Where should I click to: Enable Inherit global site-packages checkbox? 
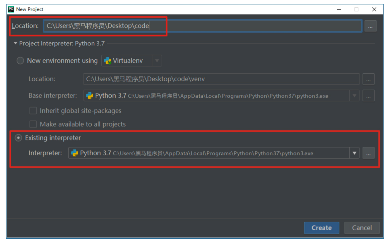point(33,111)
